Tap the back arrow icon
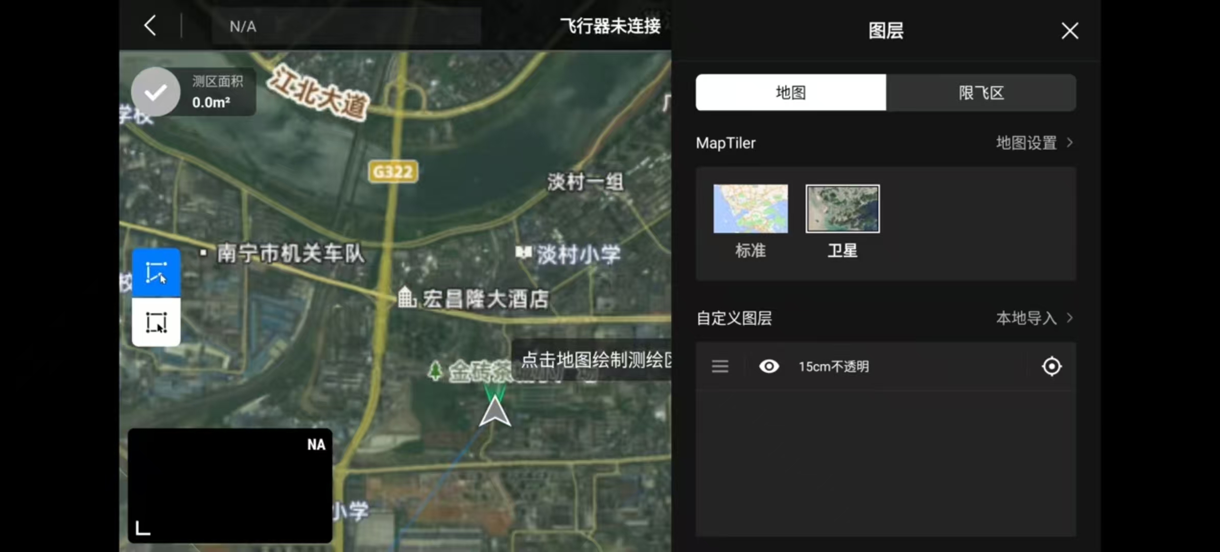The width and height of the screenshot is (1220, 552). click(150, 26)
